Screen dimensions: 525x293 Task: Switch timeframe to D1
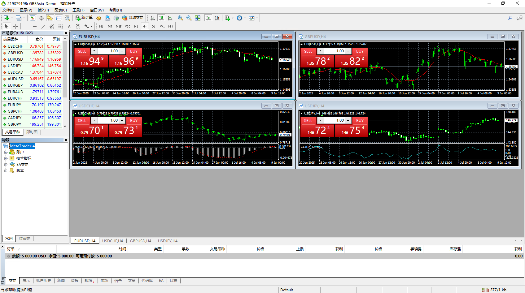tap(153, 26)
